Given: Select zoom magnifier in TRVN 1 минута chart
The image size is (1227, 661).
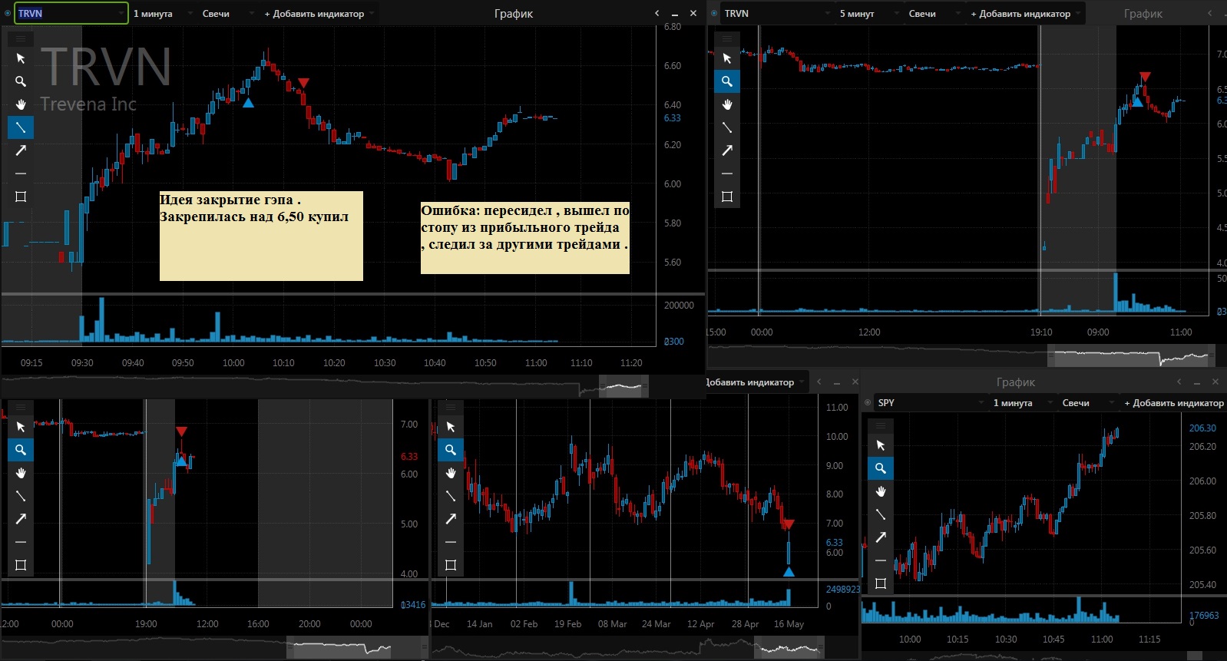Looking at the screenshot, I should [21, 81].
